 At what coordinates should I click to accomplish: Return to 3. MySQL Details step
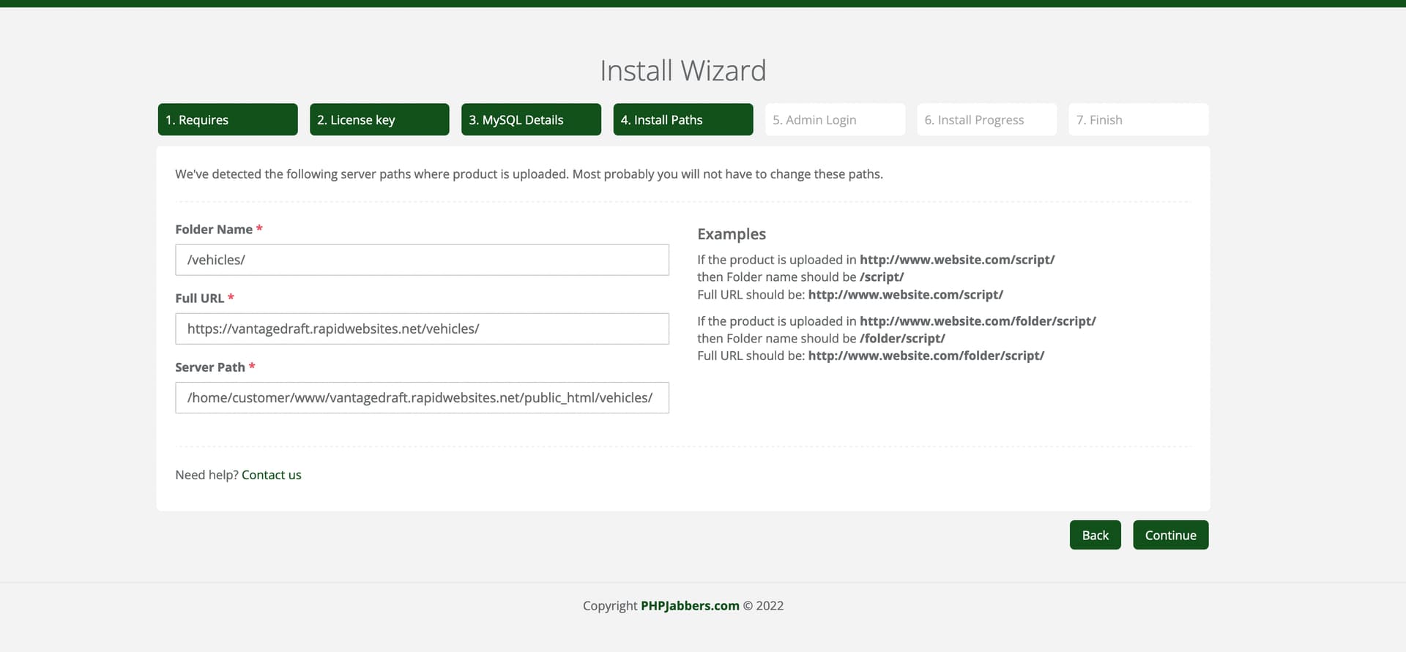pos(530,119)
